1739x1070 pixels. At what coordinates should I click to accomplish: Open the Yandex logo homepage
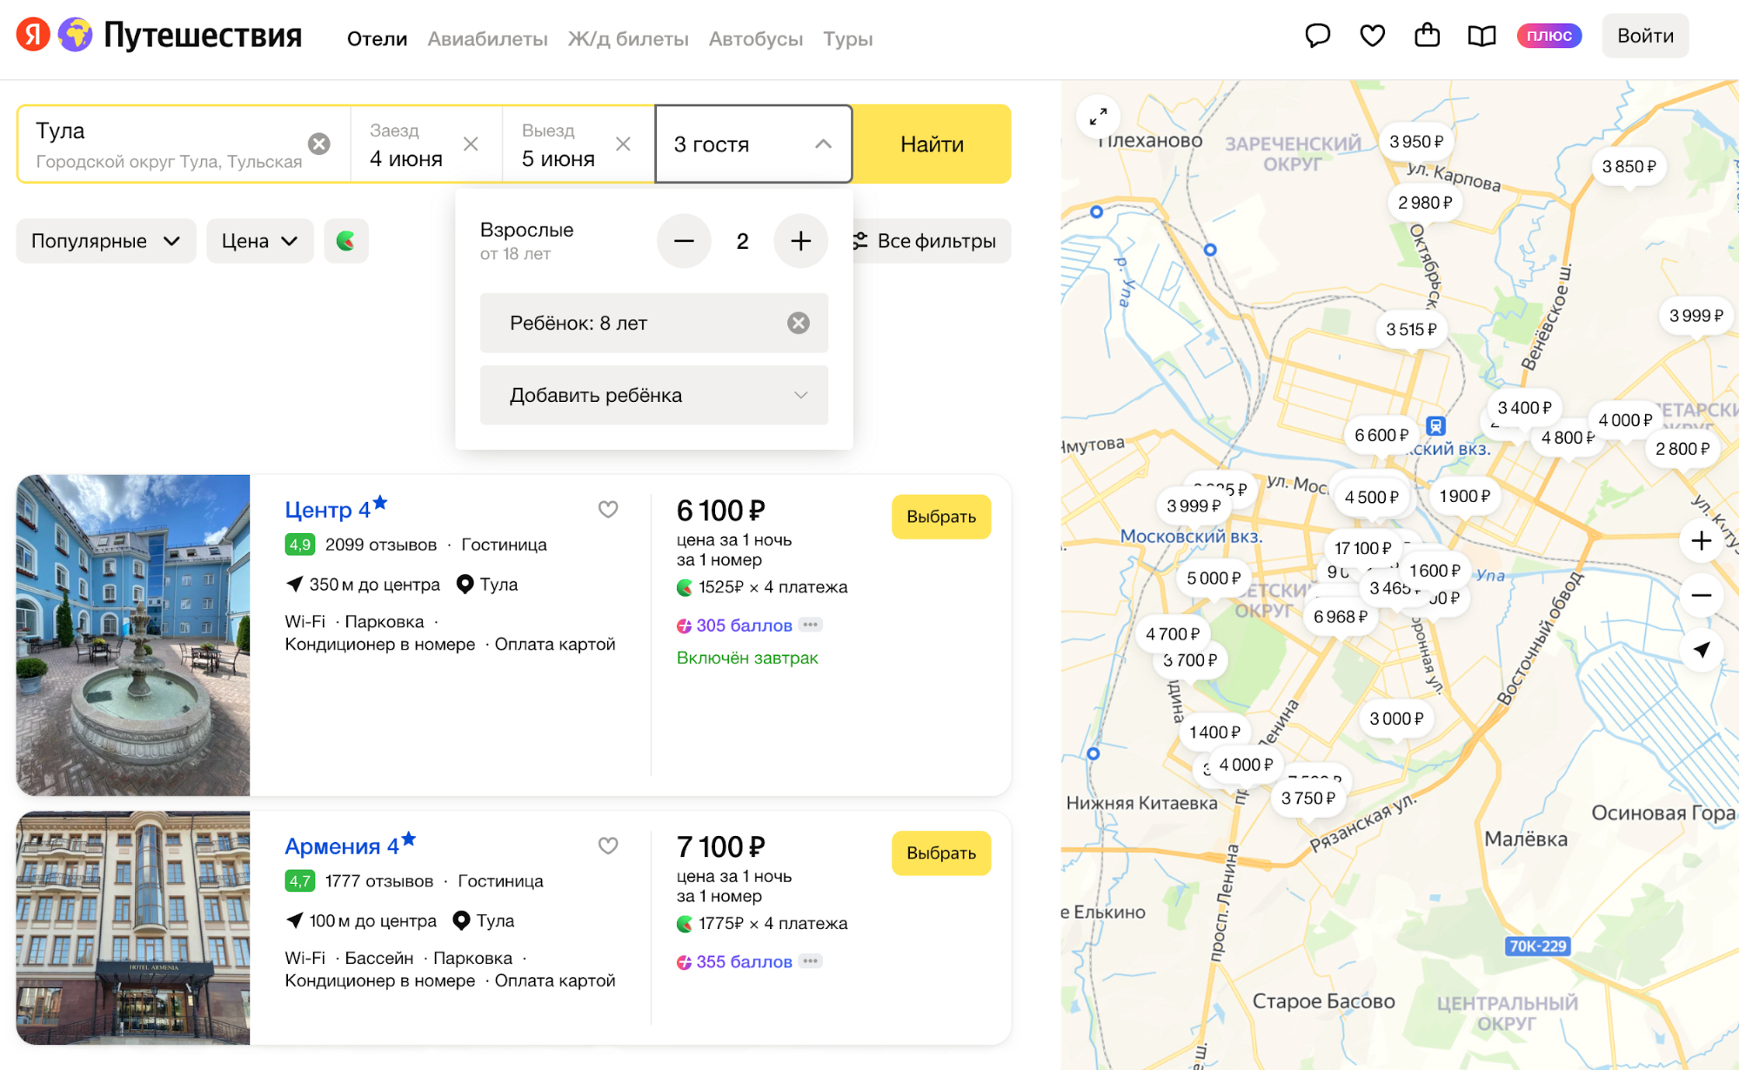pyautogui.click(x=33, y=36)
